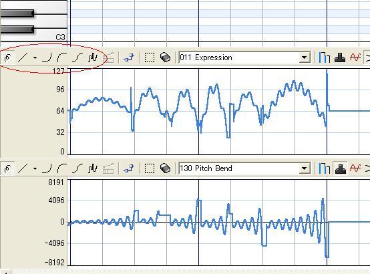Viewport: 370px width, 274px height.
Task: Click the -4096 value on Pitch Bend scale
Action: click(54, 243)
